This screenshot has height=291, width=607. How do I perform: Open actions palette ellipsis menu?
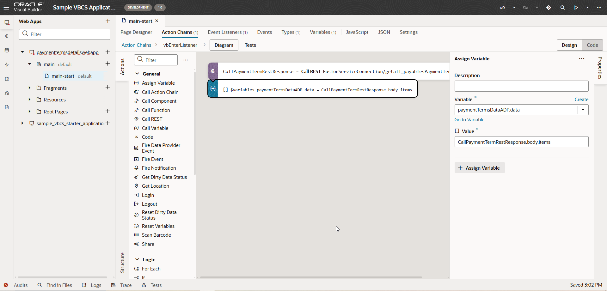click(x=186, y=60)
